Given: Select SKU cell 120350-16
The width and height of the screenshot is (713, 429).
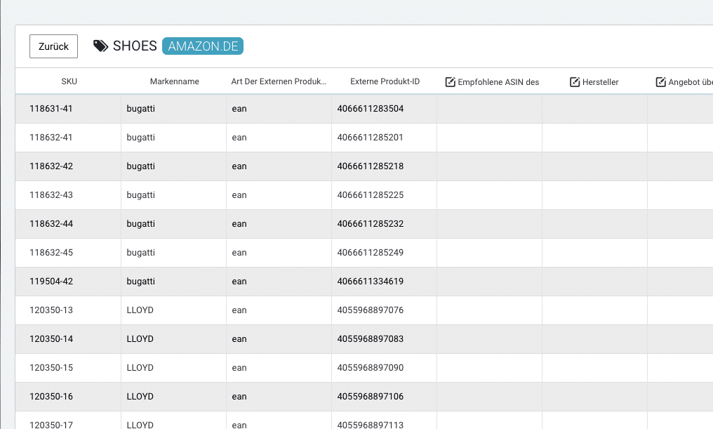Looking at the screenshot, I should coord(51,397).
